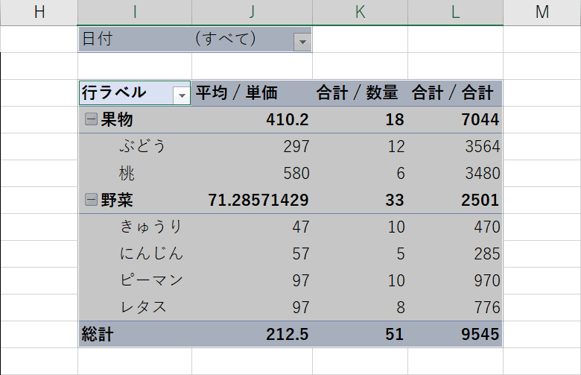Select the 桃 row label
Viewport: 581px width, 375px height.
coord(127,174)
